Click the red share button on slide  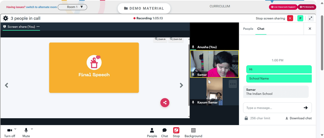[x=165, y=103]
